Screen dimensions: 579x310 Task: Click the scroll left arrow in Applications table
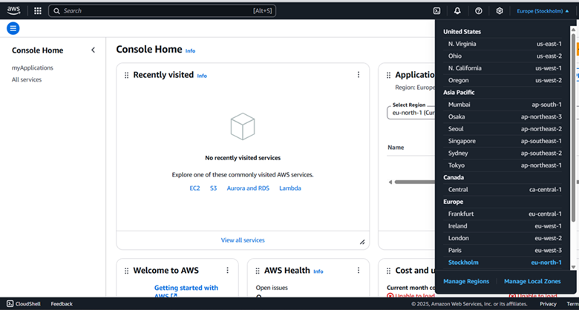[x=390, y=182]
